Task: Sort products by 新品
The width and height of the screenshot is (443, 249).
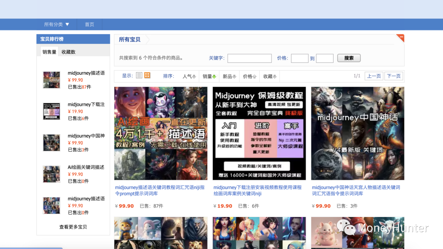Action: click(229, 76)
